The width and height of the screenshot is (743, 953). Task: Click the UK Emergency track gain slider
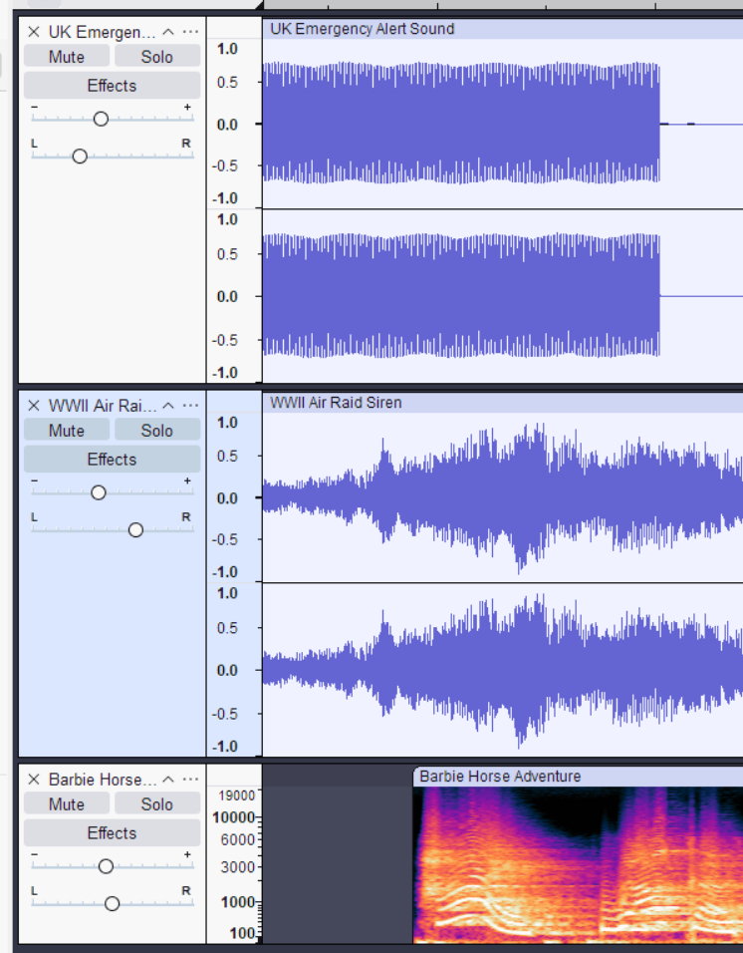101,119
